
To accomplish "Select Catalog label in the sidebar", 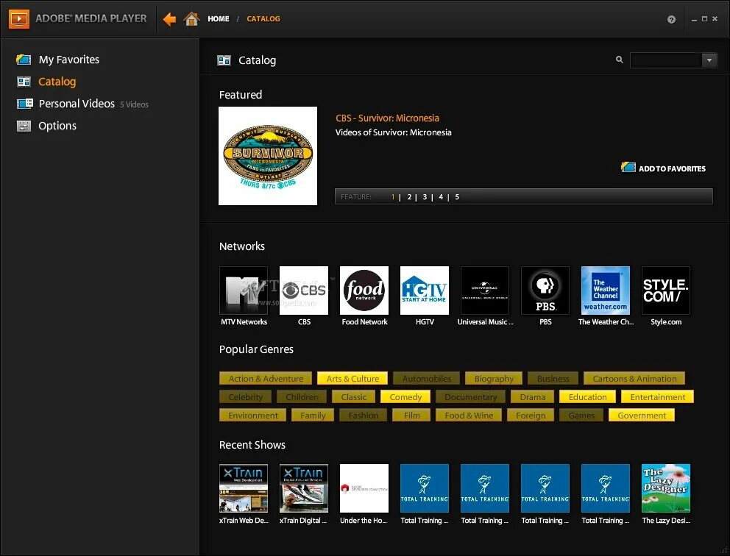I will click(x=57, y=82).
